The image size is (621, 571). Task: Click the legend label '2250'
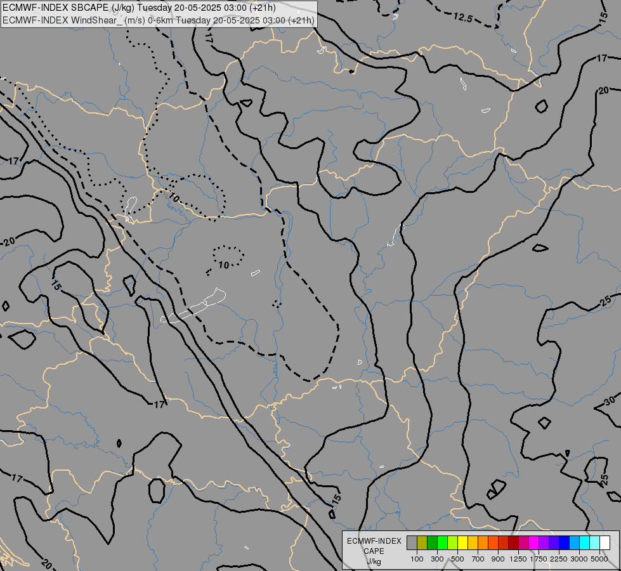click(559, 559)
